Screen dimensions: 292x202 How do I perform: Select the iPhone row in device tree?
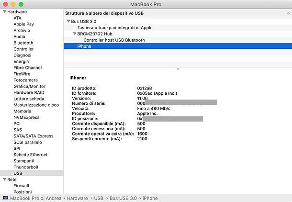(x=178, y=46)
